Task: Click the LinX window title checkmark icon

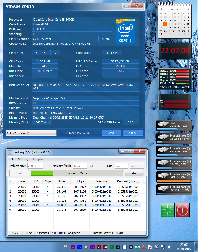Action: [x=10, y=152]
